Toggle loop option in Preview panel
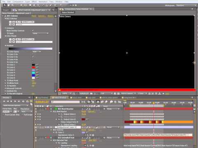 tap(28, 101)
